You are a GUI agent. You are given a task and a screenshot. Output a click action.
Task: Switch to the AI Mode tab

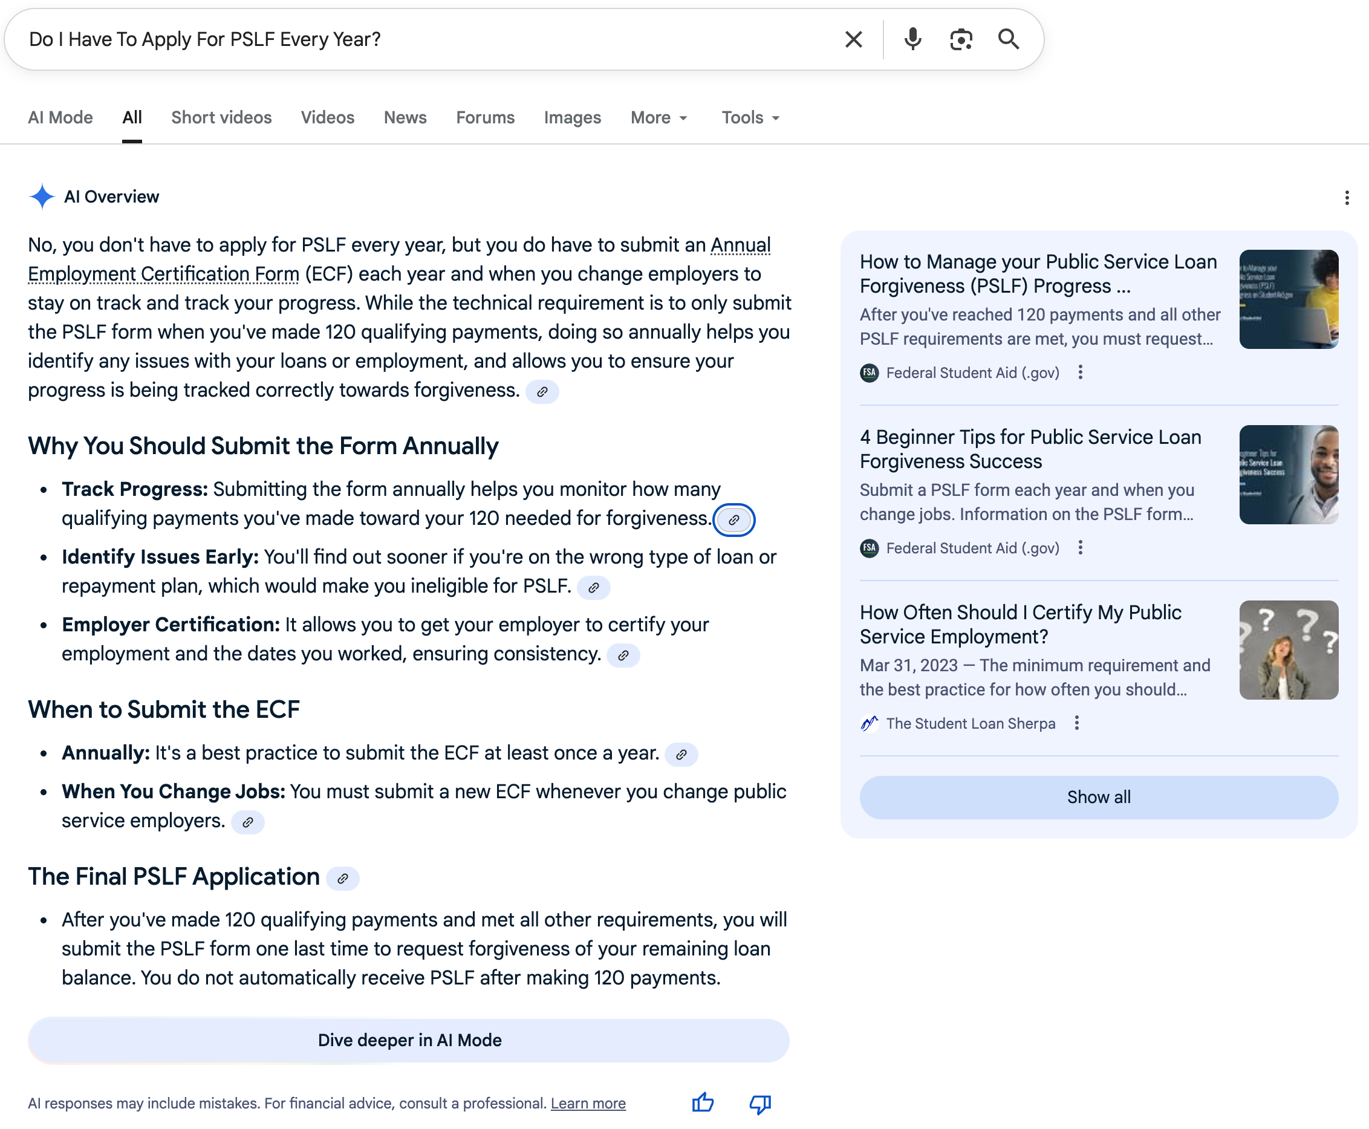click(60, 118)
